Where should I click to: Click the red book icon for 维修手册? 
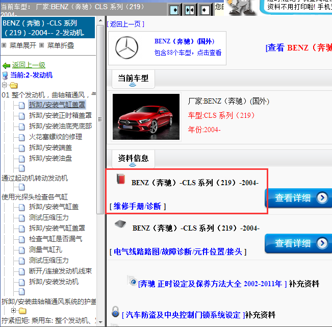[121, 179]
